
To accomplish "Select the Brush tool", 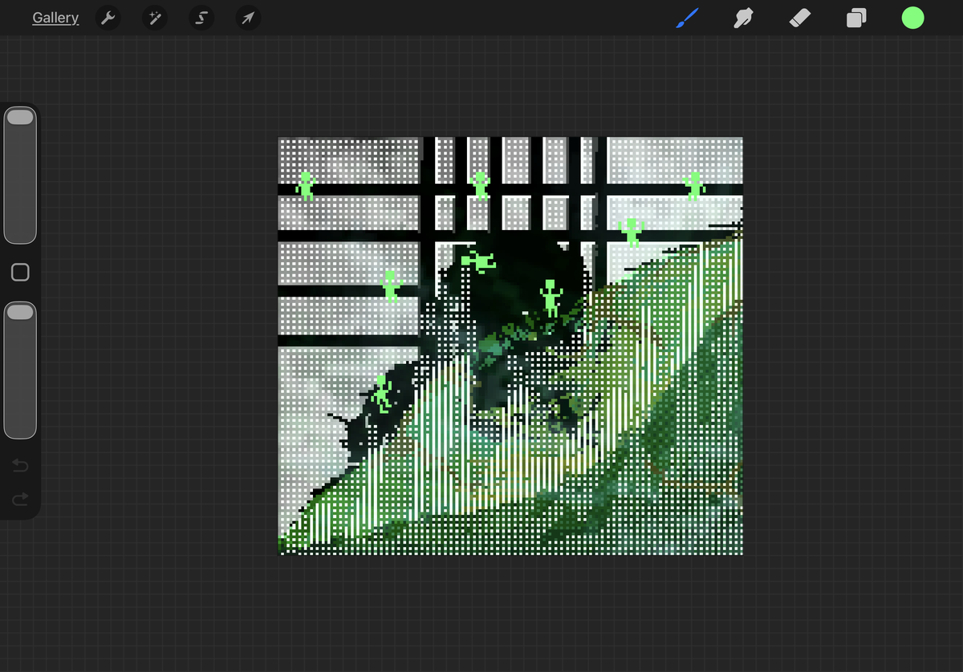I will click(687, 18).
